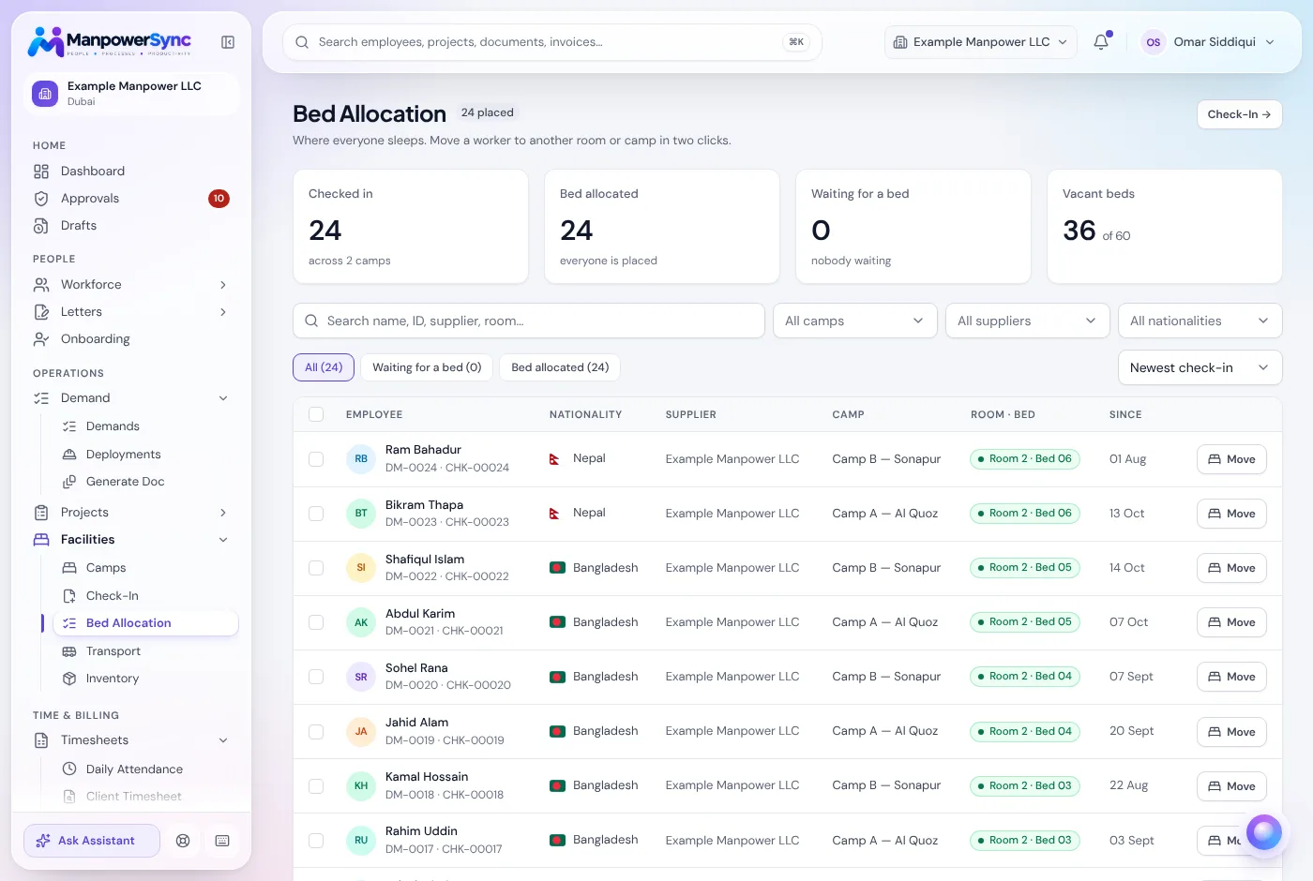Click the global search field

pos(551,42)
